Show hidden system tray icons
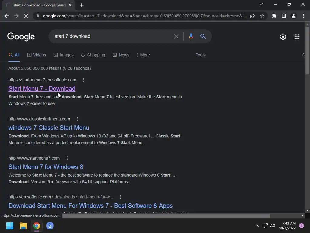310x233 pixels. pyautogui.click(x=257, y=226)
